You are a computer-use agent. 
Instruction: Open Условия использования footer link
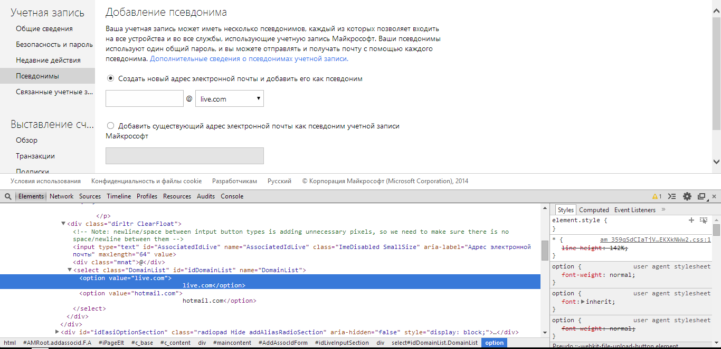(45, 181)
